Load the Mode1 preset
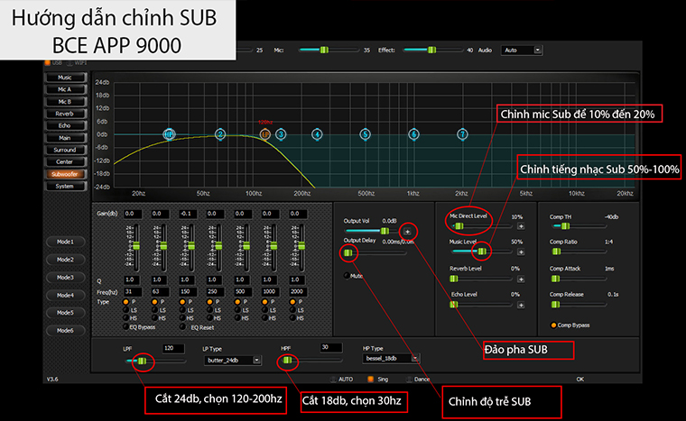 pos(65,242)
